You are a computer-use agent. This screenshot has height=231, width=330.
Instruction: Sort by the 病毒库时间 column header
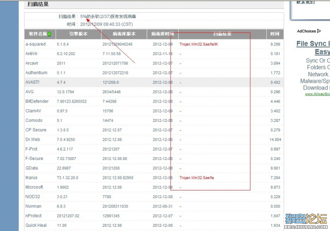163,34
